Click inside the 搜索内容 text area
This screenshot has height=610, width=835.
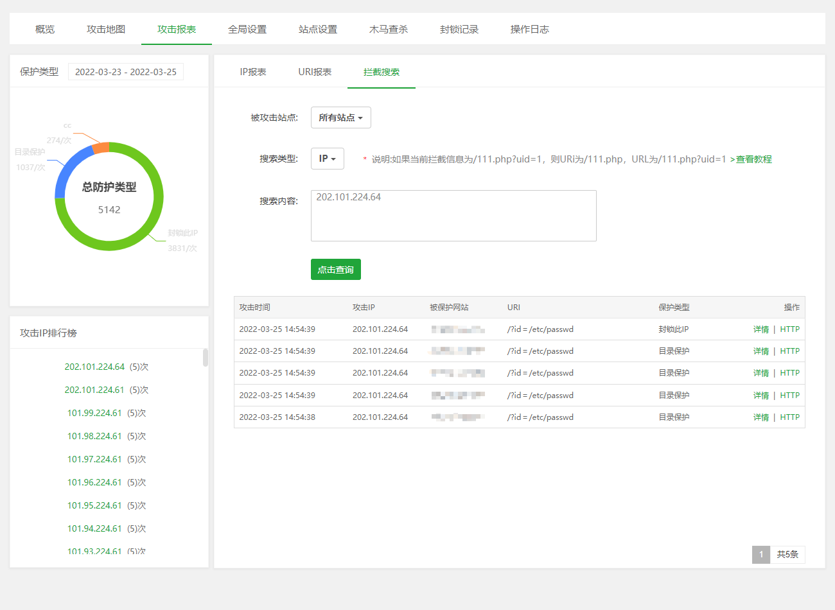pyautogui.click(x=453, y=216)
